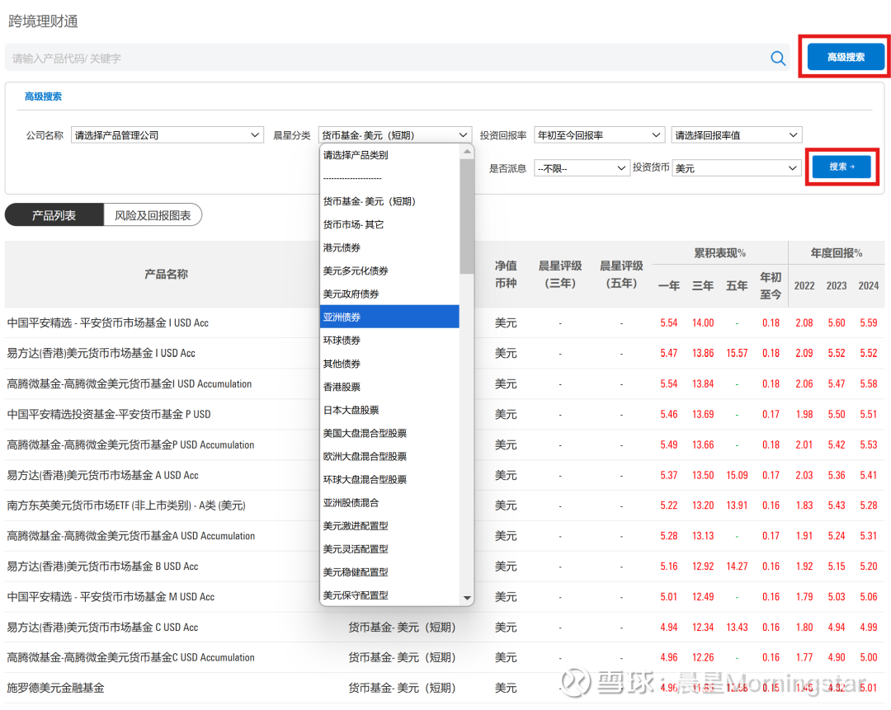The height and width of the screenshot is (710, 891).
Task: Click the magnifying glass search icon
Action: (776, 58)
